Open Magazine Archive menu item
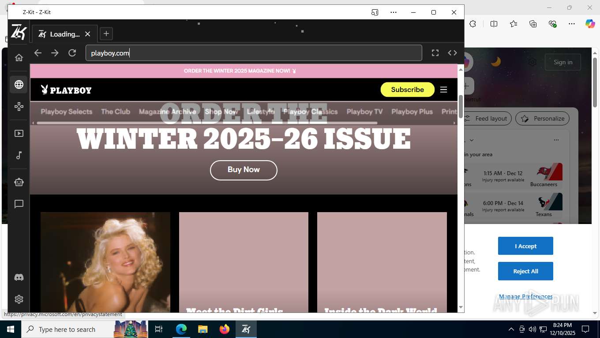The height and width of the screenshot is (338, 600). coord(167,112)
